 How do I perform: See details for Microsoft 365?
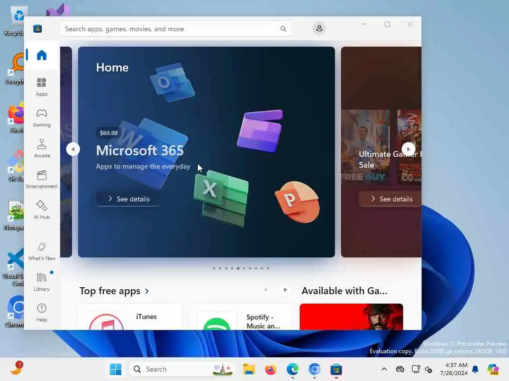pyautogui.click(x=128, y=198)
